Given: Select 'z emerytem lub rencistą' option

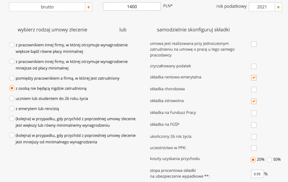Looking at the screenshot, I should point(12,108).
